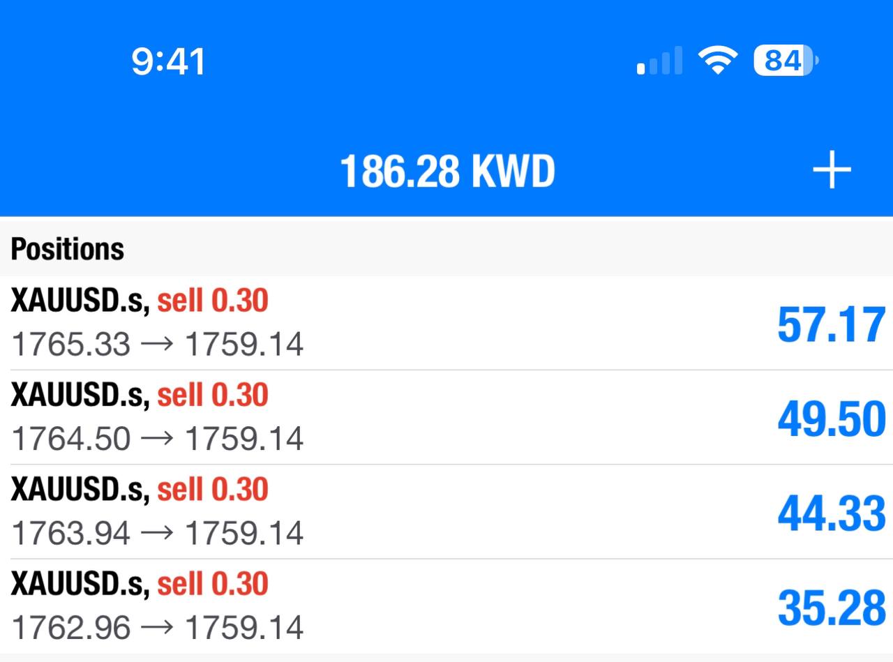Open the XAUUSD.s position opened at 1765.33
Image resolution: width=893 pixels, height=662 pixels.
coord(446,323)
